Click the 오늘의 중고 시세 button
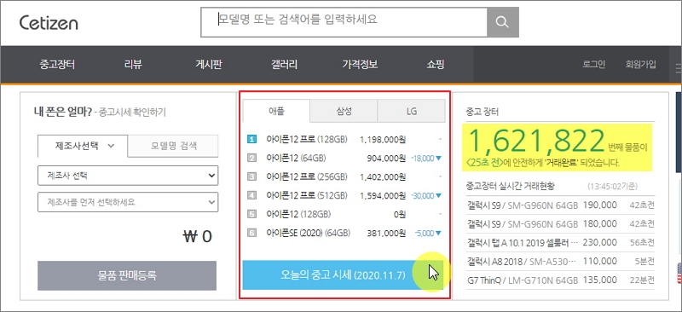This screenshot has width=682, height=312. click(x=343, y=275)
